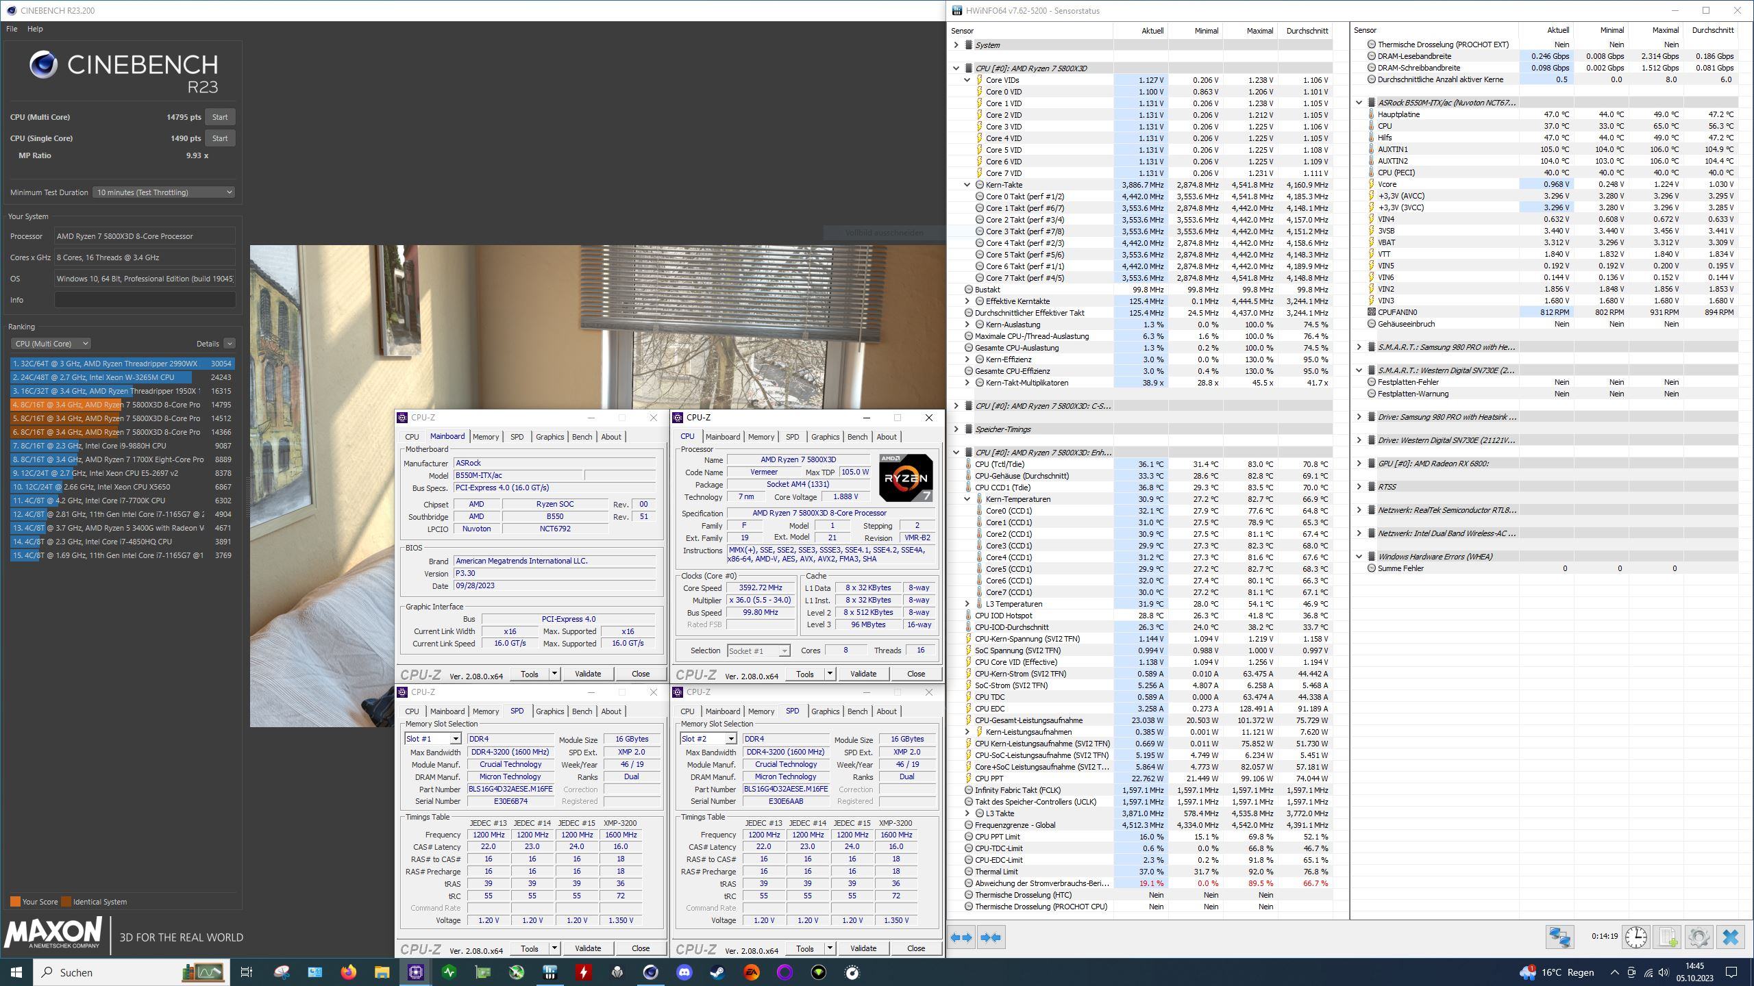Click the blue X close sensors icon
1754x986 pixels.
point(1731,937)
